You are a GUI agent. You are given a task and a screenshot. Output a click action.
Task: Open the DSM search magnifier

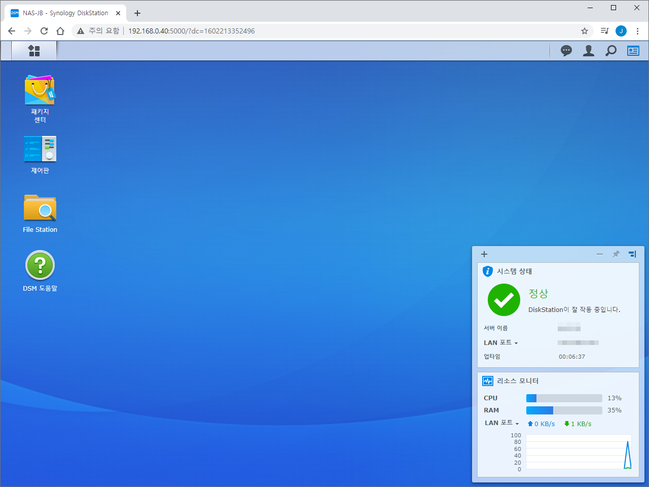(611, 51)
